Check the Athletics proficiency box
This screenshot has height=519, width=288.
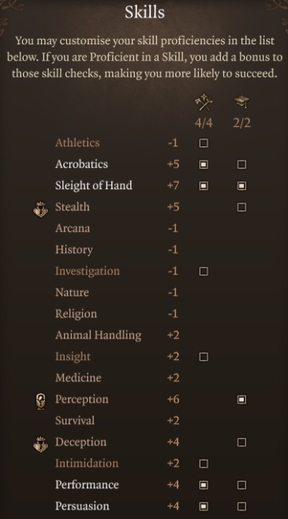pos(204,143)
